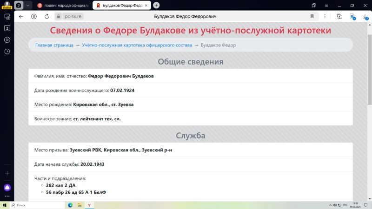
Task: Click 'Зуевский РВК, Кировская обл., Зуевский р-н'
Action: [121, 150]
